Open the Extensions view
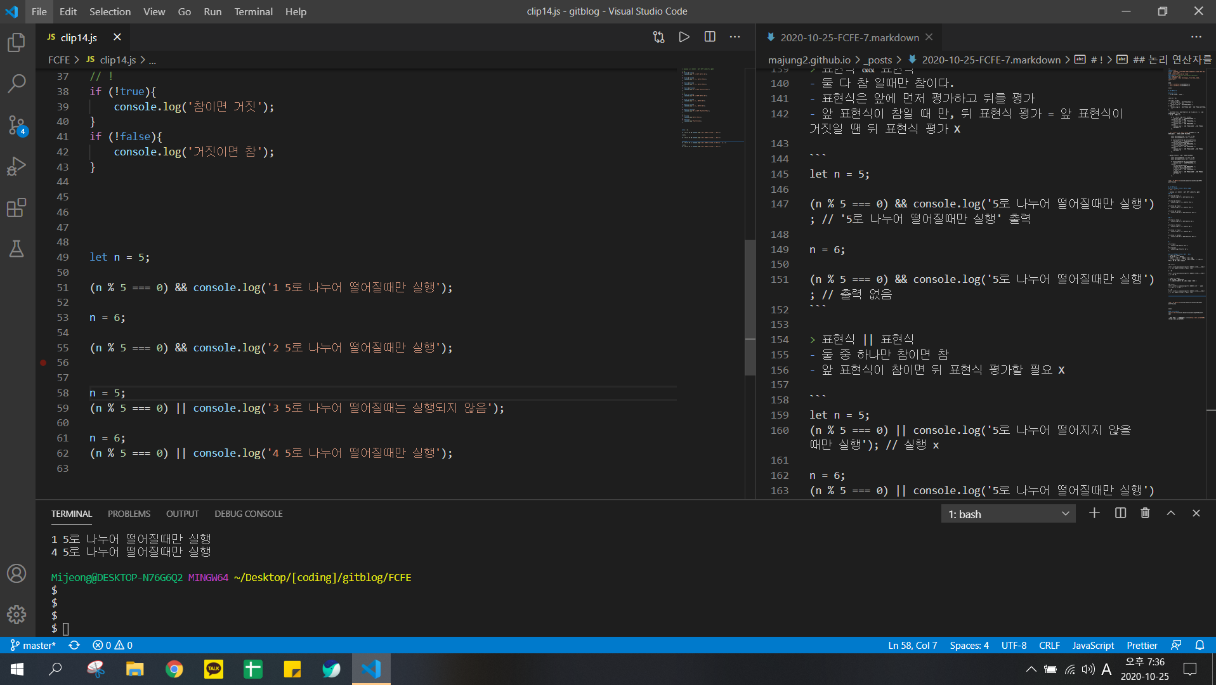The width and height of the screenshot is (1216, 685). coord(17,207)
